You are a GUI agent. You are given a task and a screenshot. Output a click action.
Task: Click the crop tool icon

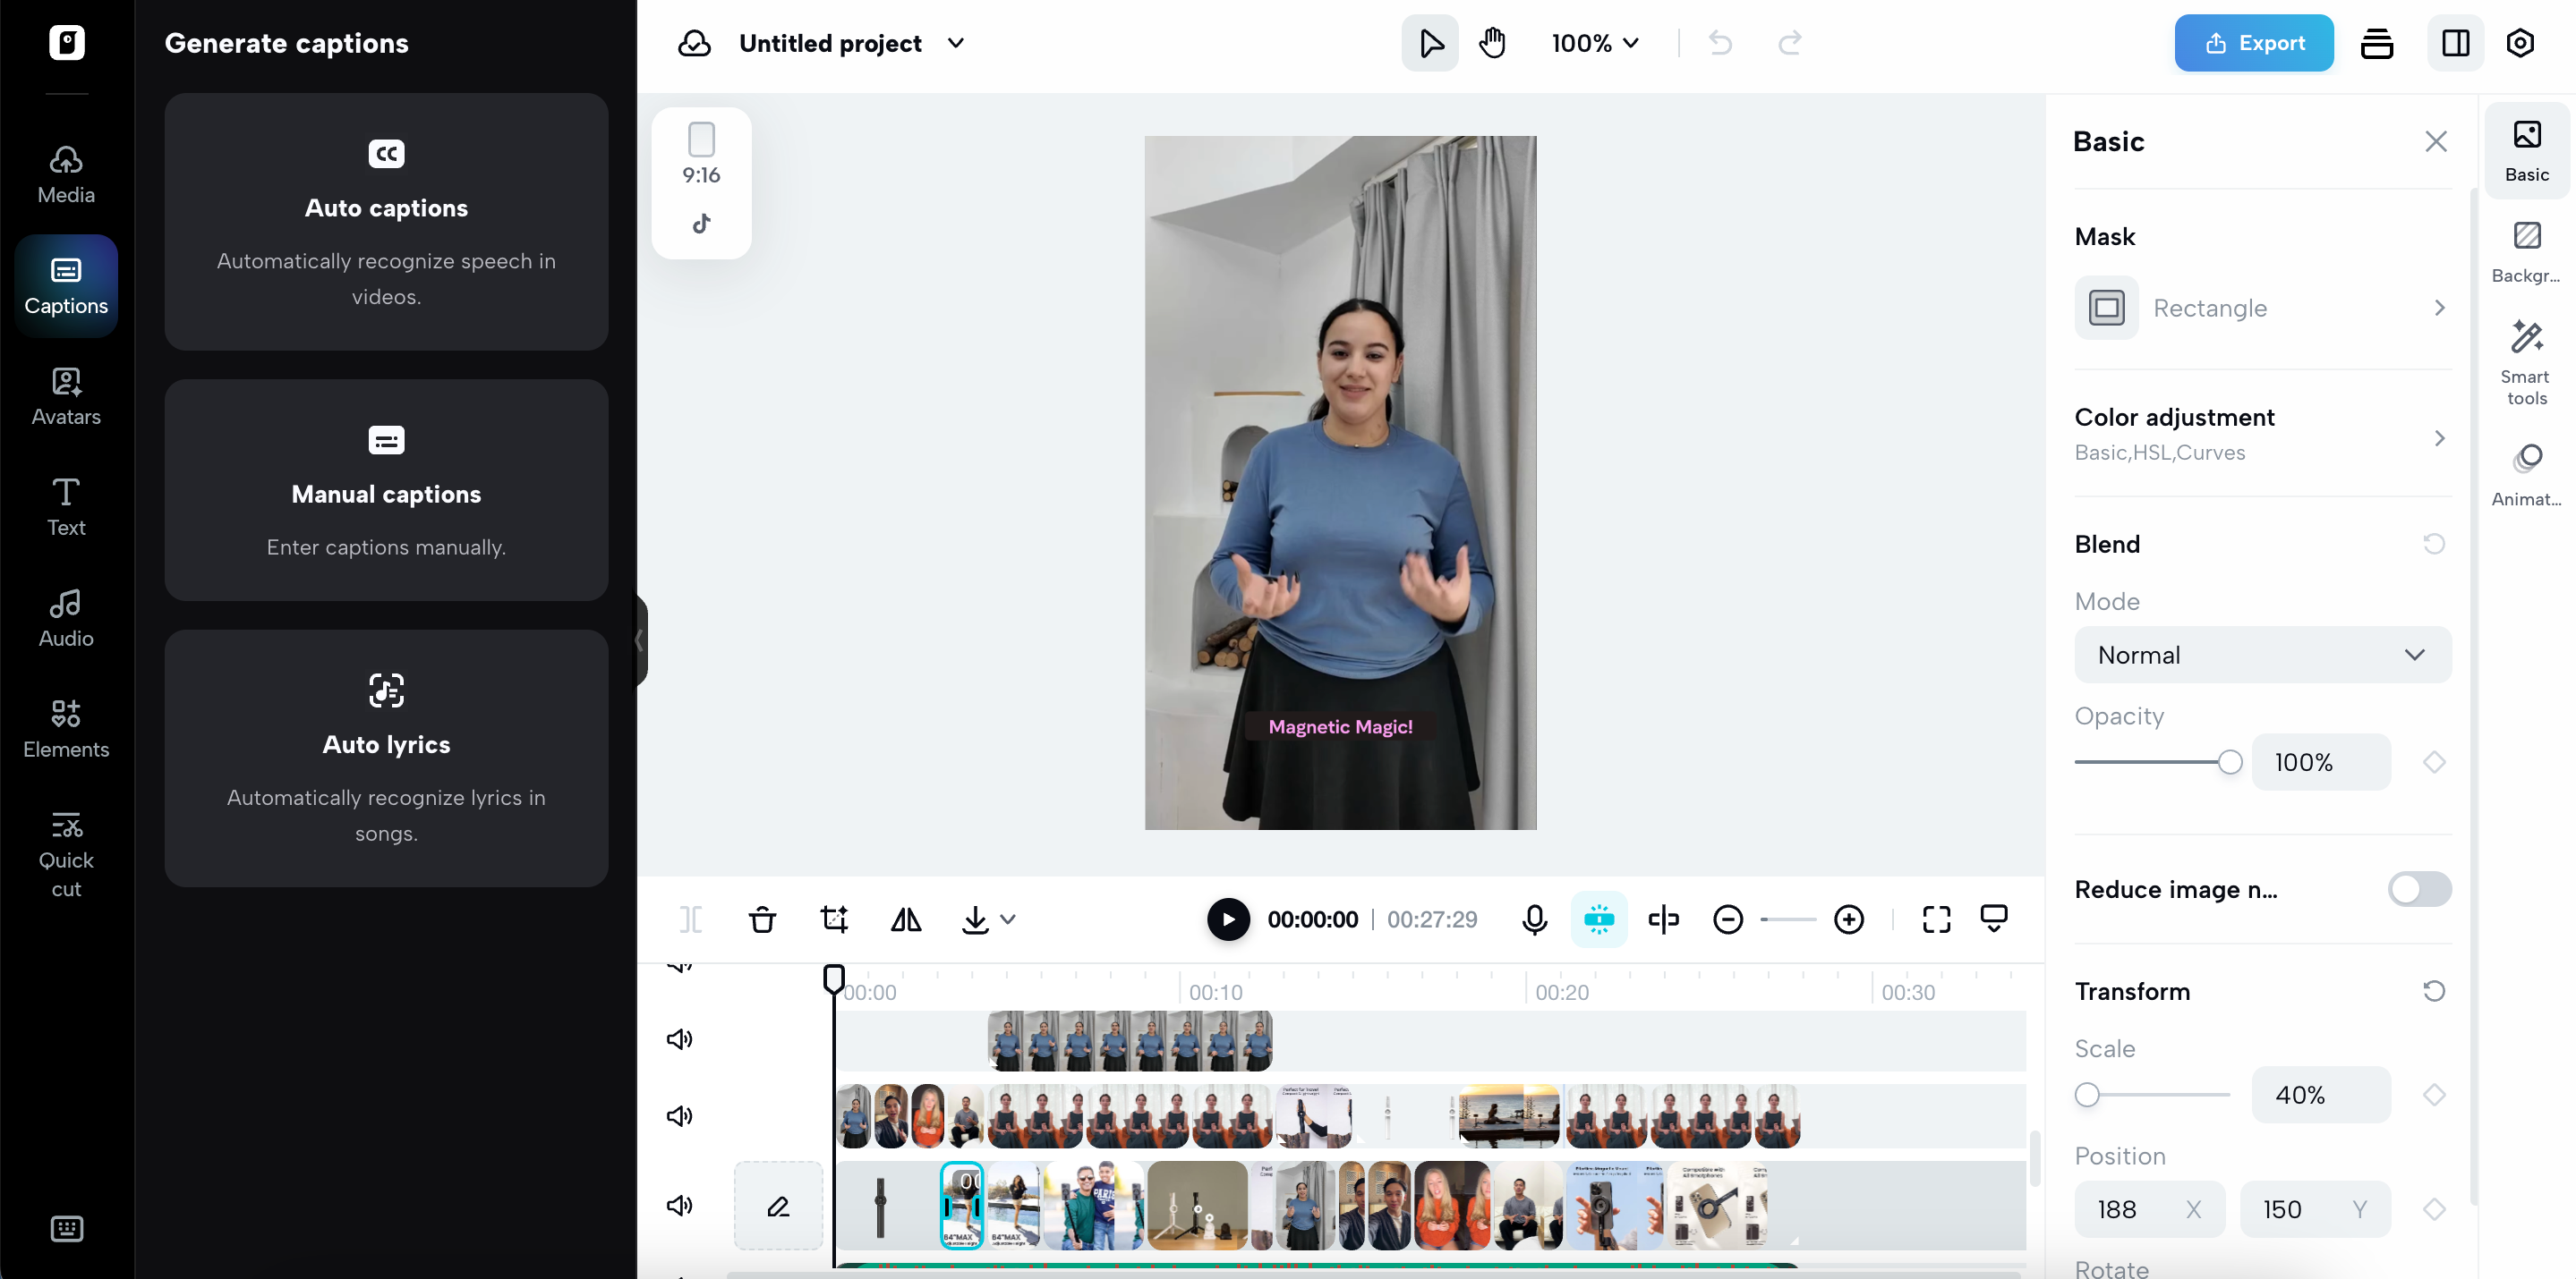(x=834, y=919)
